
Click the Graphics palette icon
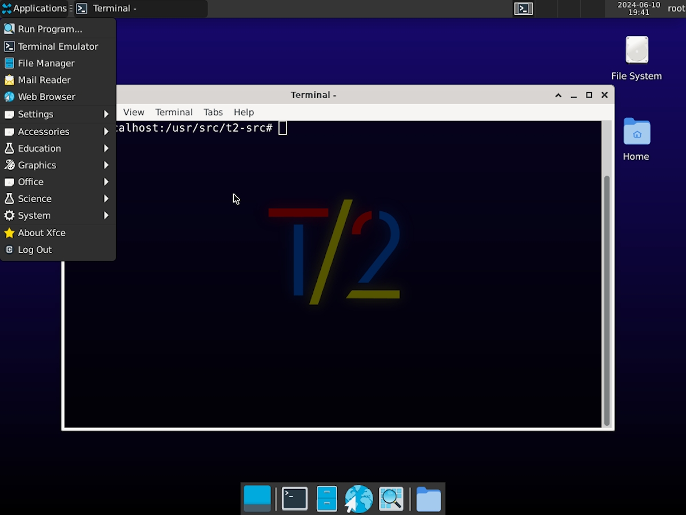click(9, 165)
